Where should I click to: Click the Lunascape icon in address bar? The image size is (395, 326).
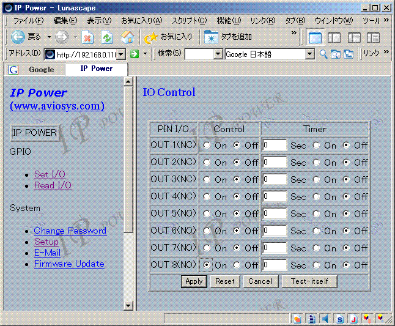[50, 54]
